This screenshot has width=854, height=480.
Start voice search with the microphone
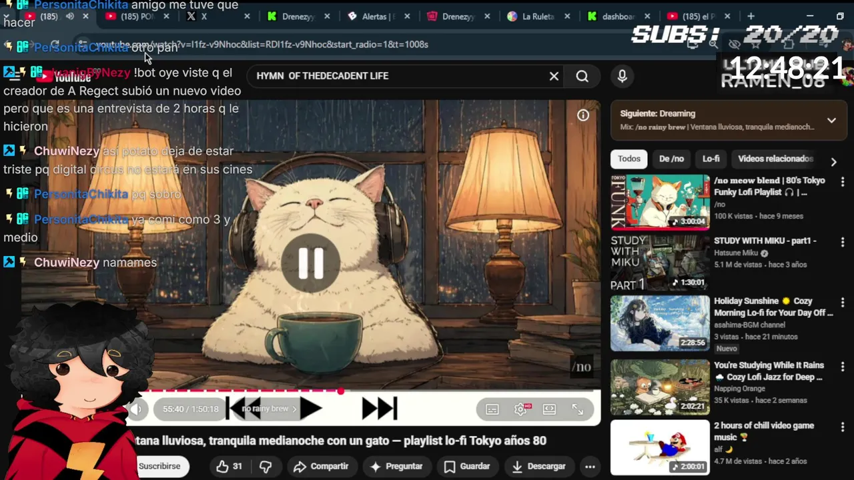coord(622,76)
